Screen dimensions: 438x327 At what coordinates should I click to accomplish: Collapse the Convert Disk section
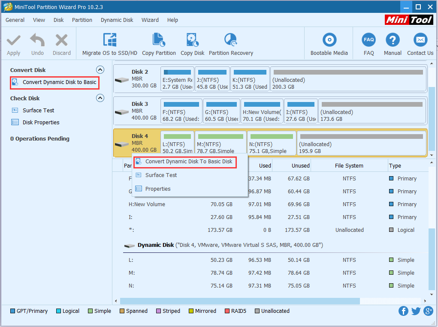coord(100,70)
